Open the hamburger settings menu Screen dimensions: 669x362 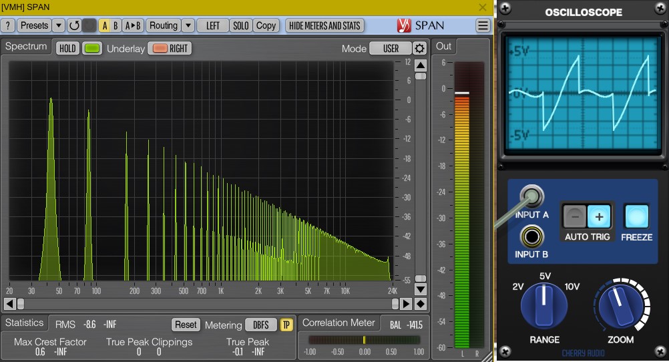pyautogui.click(x=483, y=25)
